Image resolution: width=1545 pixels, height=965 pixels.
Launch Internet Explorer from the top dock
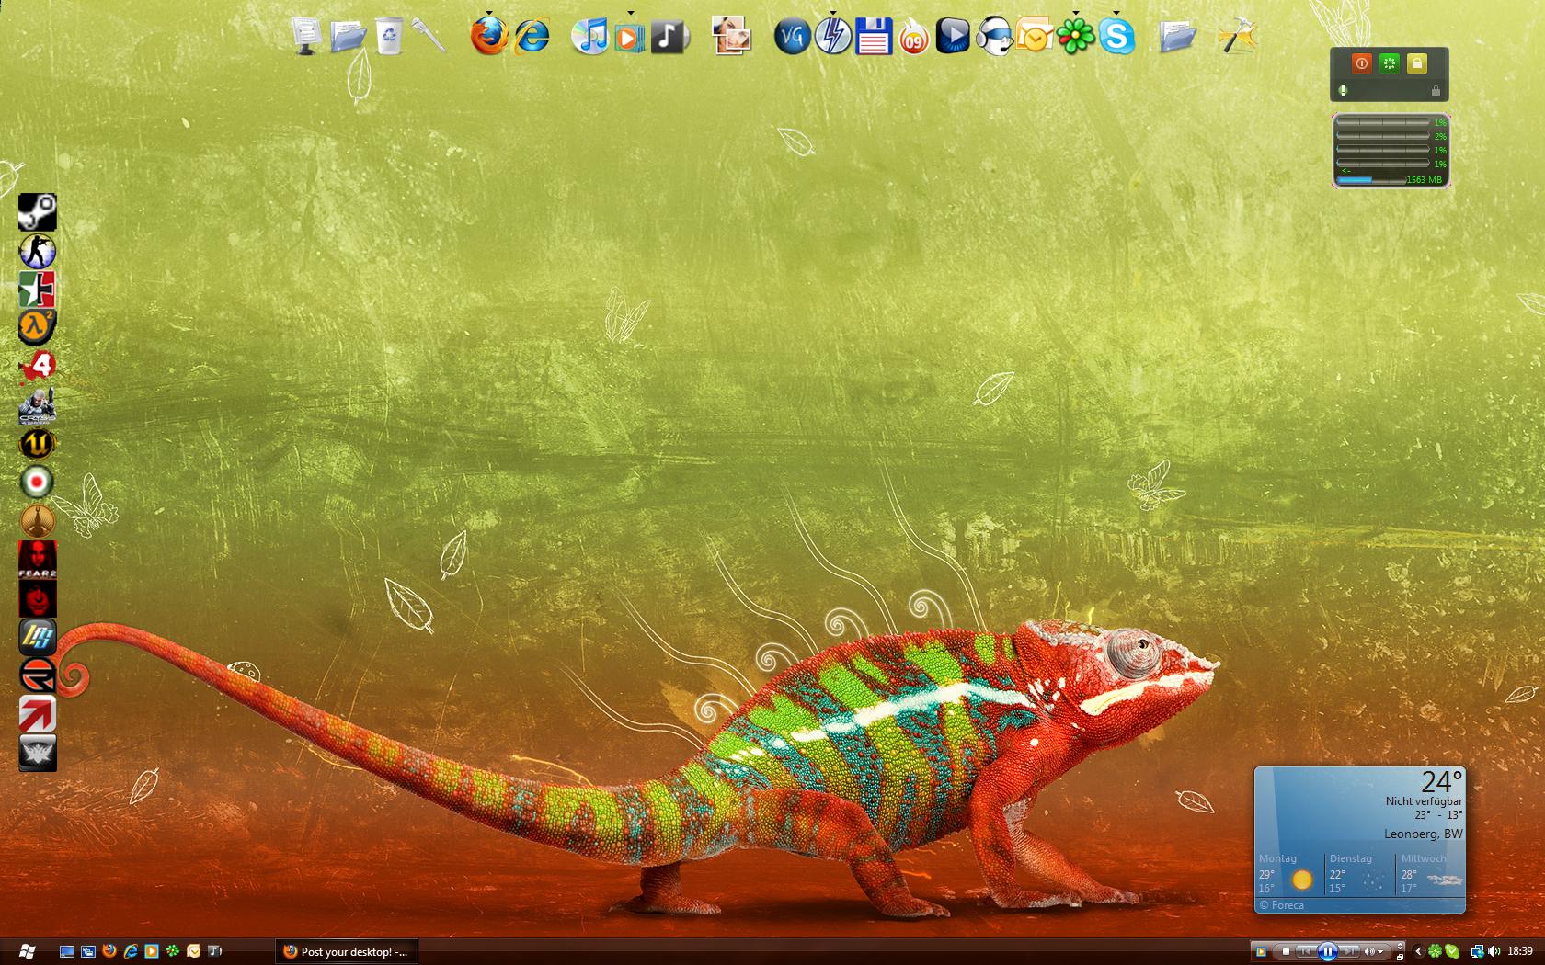click(x=531, y=37)
